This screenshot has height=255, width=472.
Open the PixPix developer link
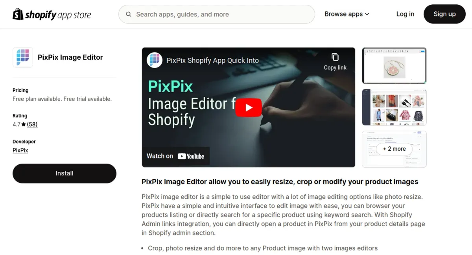(20, 150)
